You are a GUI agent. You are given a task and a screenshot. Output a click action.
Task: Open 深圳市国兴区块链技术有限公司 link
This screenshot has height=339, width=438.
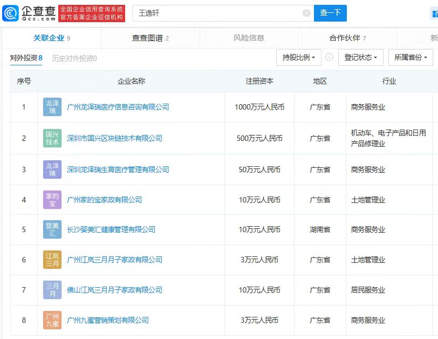(x=114, y=138)
